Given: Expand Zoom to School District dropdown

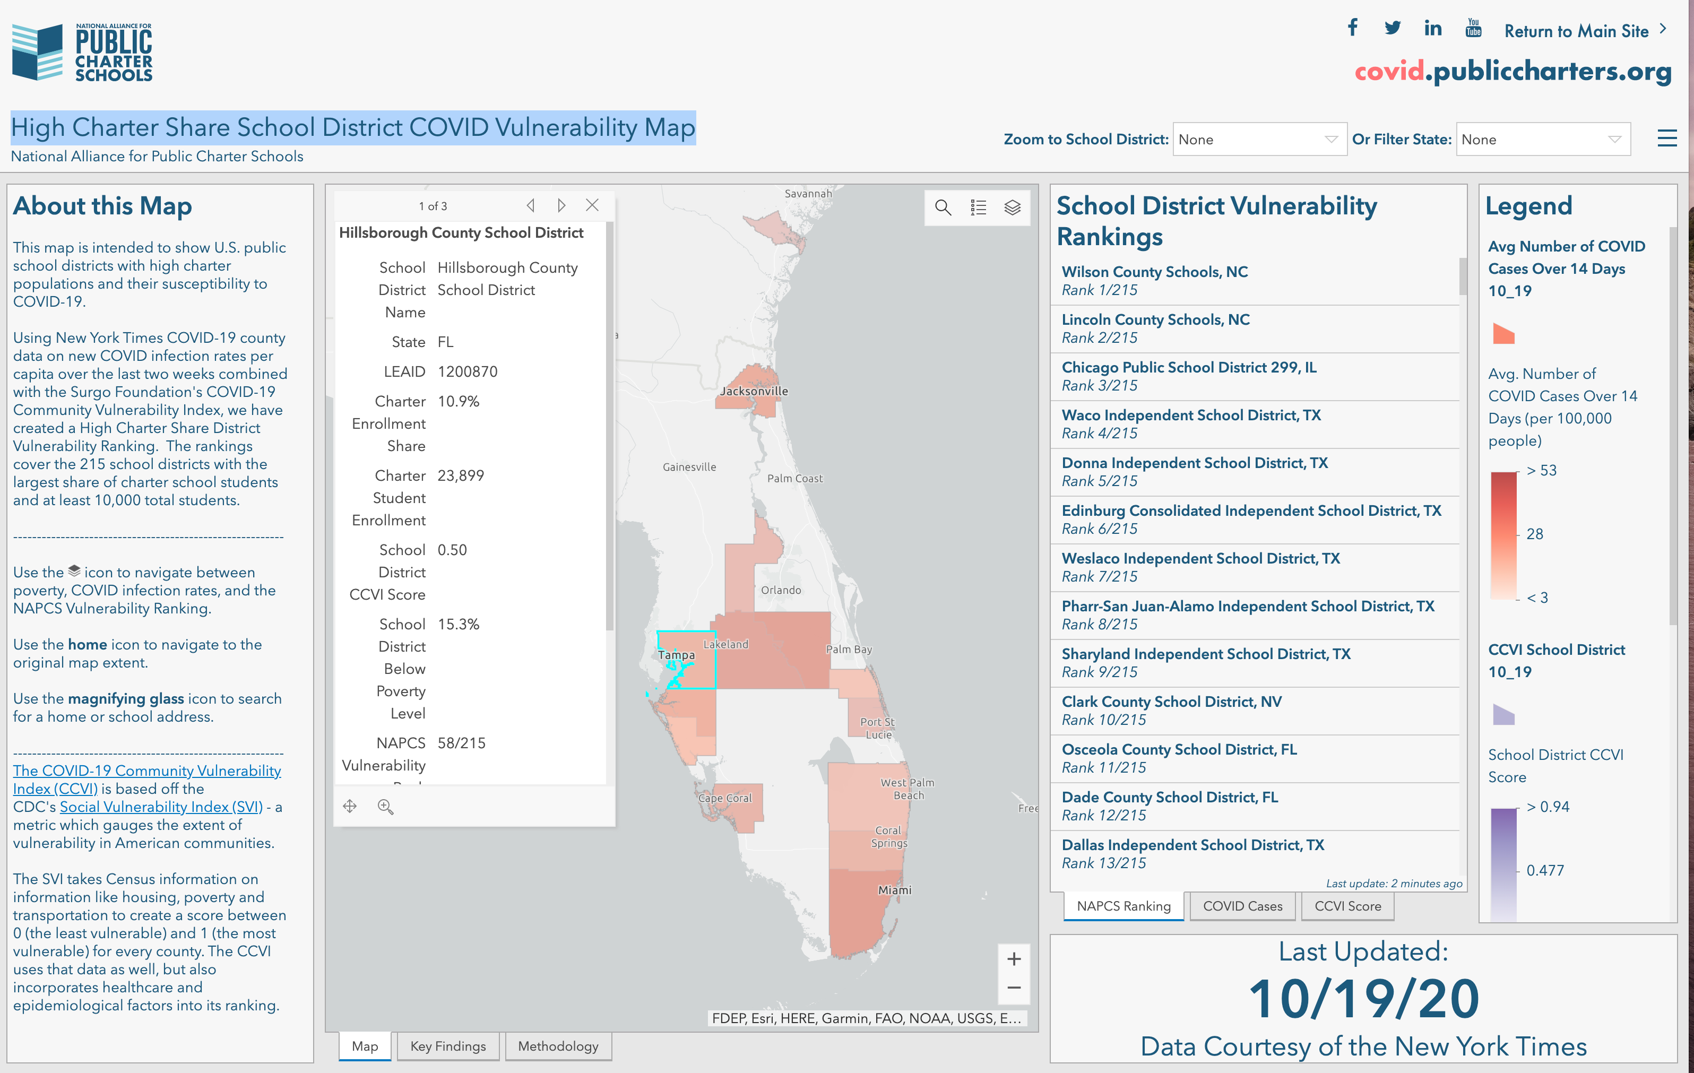Looking at the screenshot, I should coord(1259,140).
